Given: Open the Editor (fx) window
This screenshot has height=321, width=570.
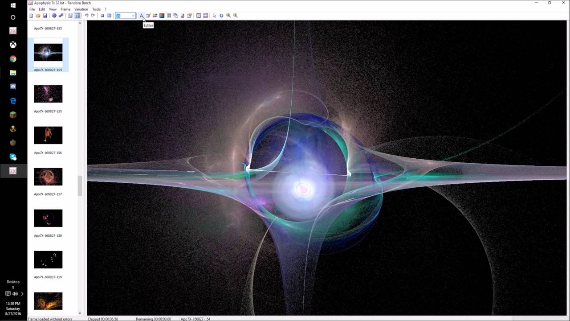Looking at the screenshot, I should coord(141,16).
